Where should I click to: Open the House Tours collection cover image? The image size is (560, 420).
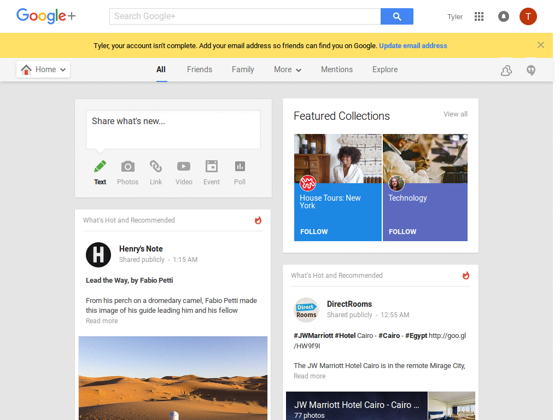coord(338,159)
